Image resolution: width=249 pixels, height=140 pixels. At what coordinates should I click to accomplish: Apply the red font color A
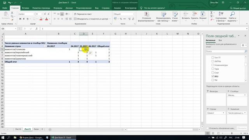pyautogui.click(x=47, y=19)
